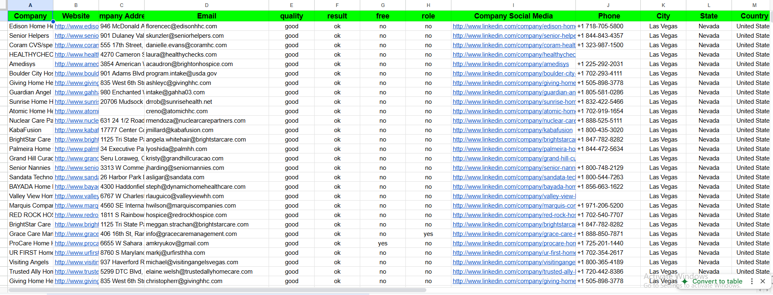
Task: Select the phone cell +1 702-919-1654
Action: pyautogui.click(x=608, y=111)
